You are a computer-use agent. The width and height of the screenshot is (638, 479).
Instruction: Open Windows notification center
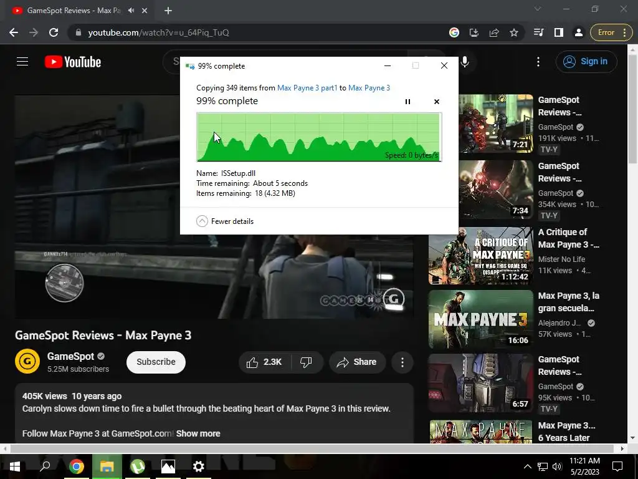point(617,467)
